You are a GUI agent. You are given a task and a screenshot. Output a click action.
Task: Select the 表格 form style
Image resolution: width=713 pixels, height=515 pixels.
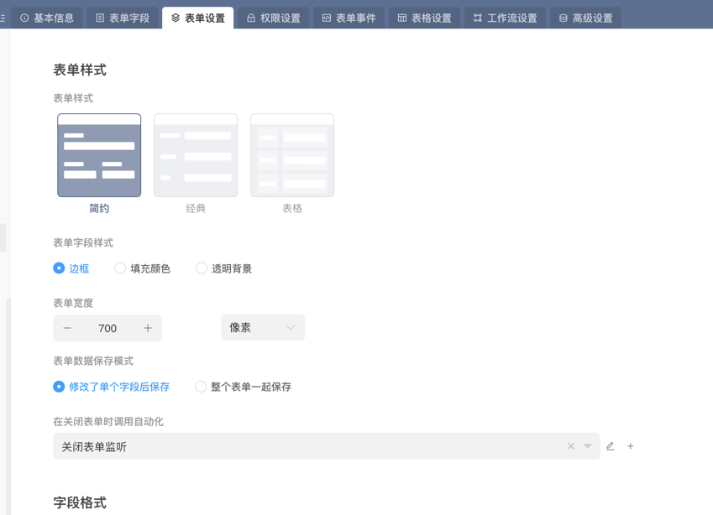click(291, 154)
